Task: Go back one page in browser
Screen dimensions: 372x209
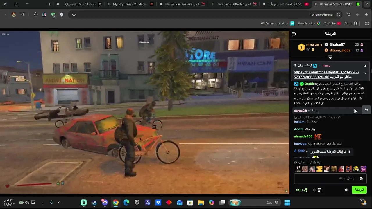Action: (x=366, y=15)
